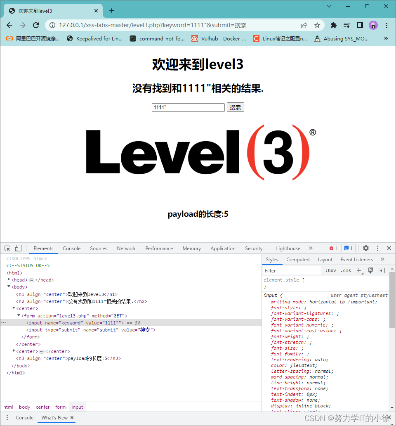The width and height of the screenshot is (396, 426).
Task: Collapse the form action="level3.php" node
Action: 19,315
